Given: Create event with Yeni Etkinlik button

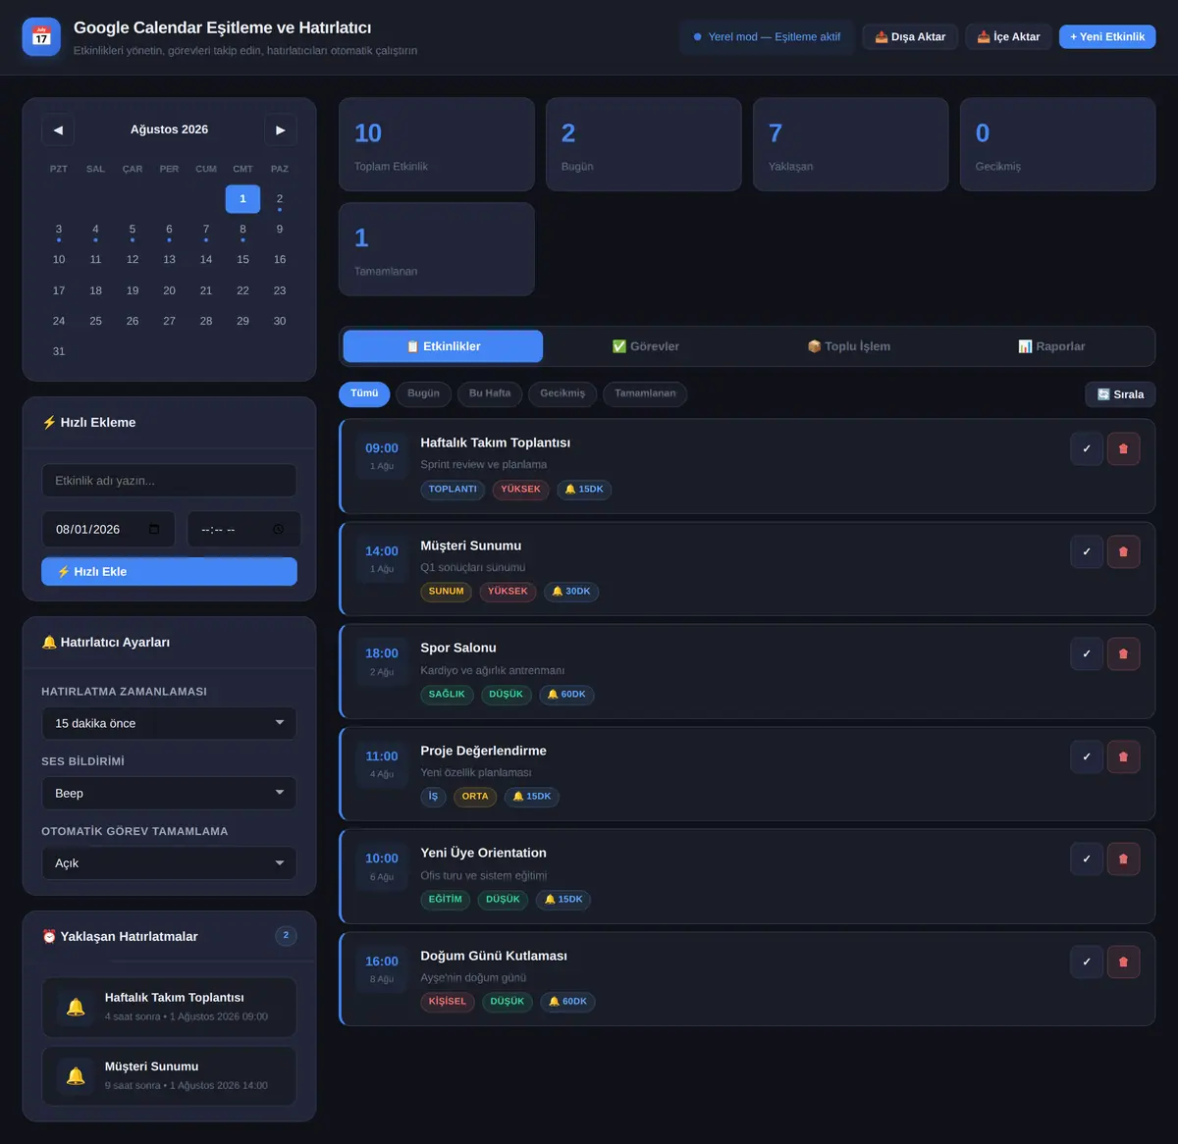Looking at the screenshot, I should 1107,37.
